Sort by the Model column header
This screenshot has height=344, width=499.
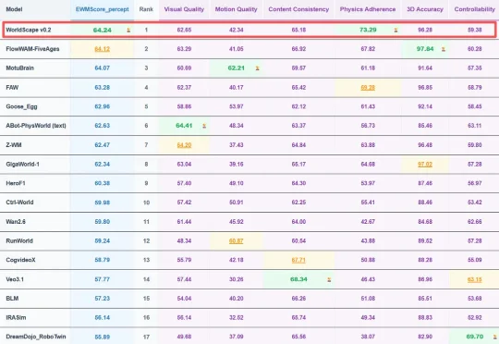point(14,9)
